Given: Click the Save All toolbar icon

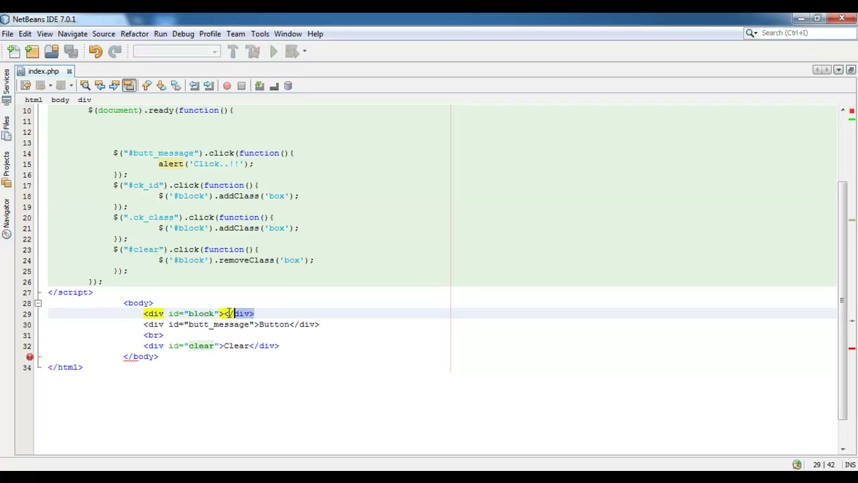Looking at the screenshot, I should (70, 52).
